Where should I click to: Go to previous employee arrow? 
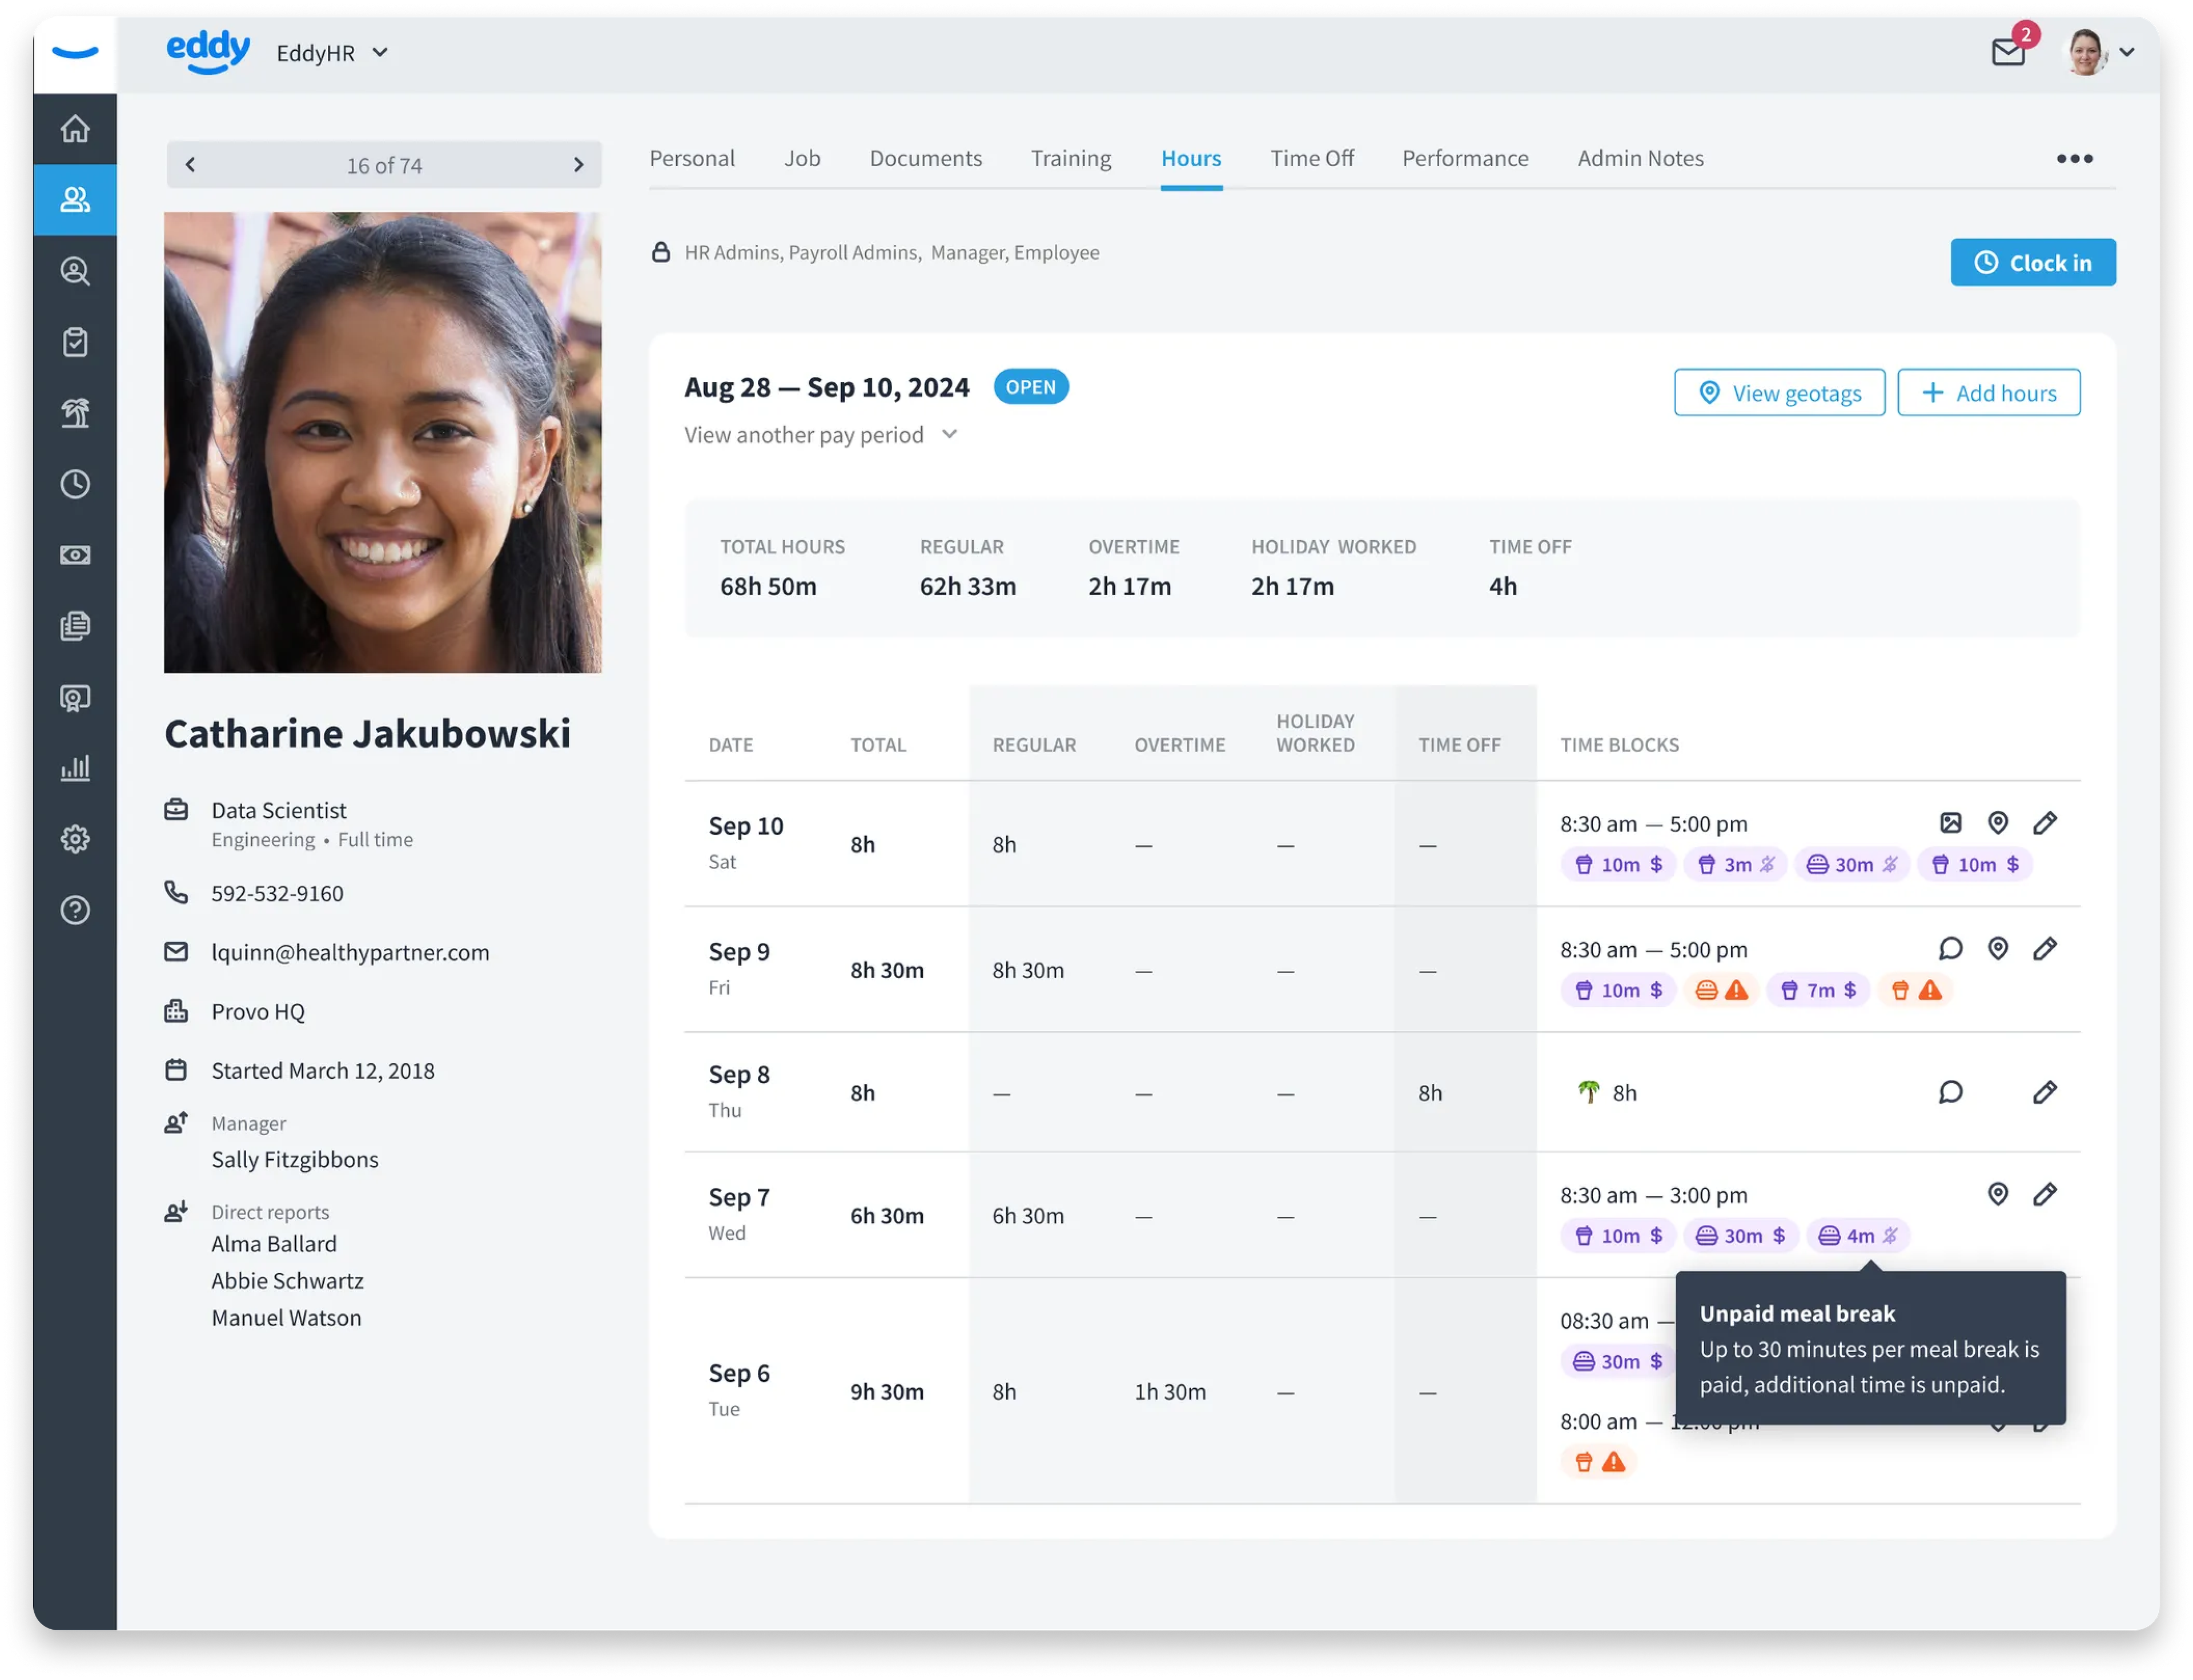pyautogui.click(x=190, y=165)
